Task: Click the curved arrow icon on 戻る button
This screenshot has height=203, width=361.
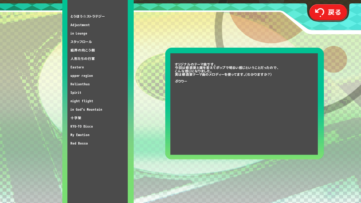Action: click(x=320, y=12)
